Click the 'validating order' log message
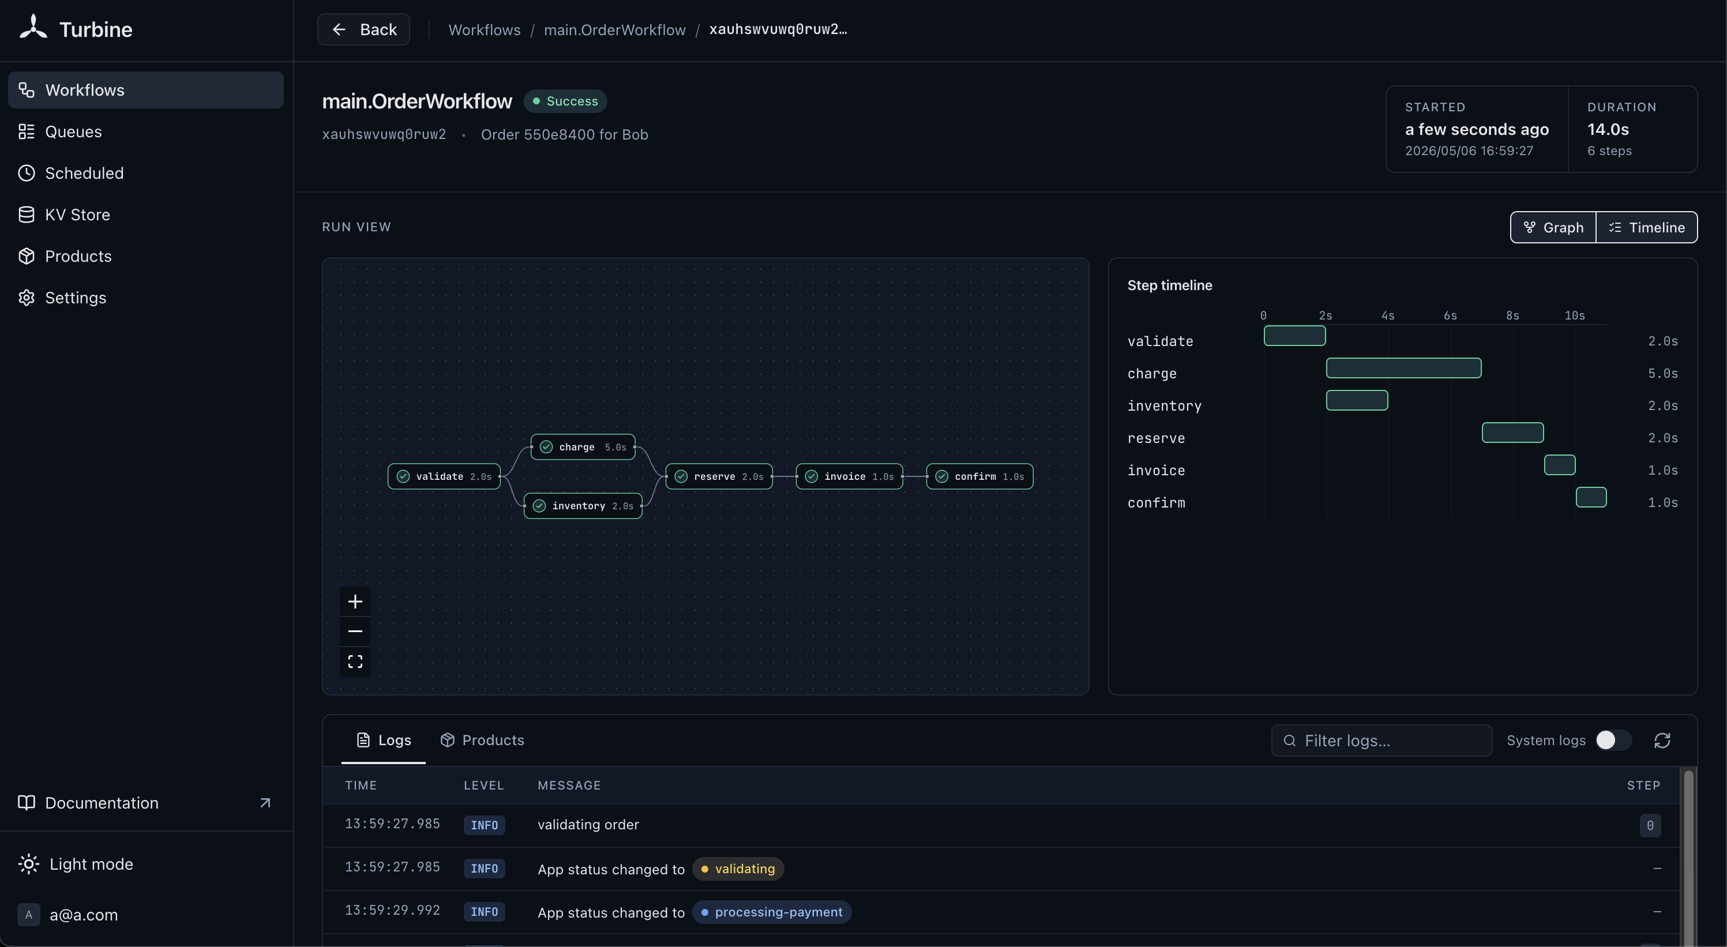Image resolution: width=1727 pixels, height=947 pixels. point(588,825)
